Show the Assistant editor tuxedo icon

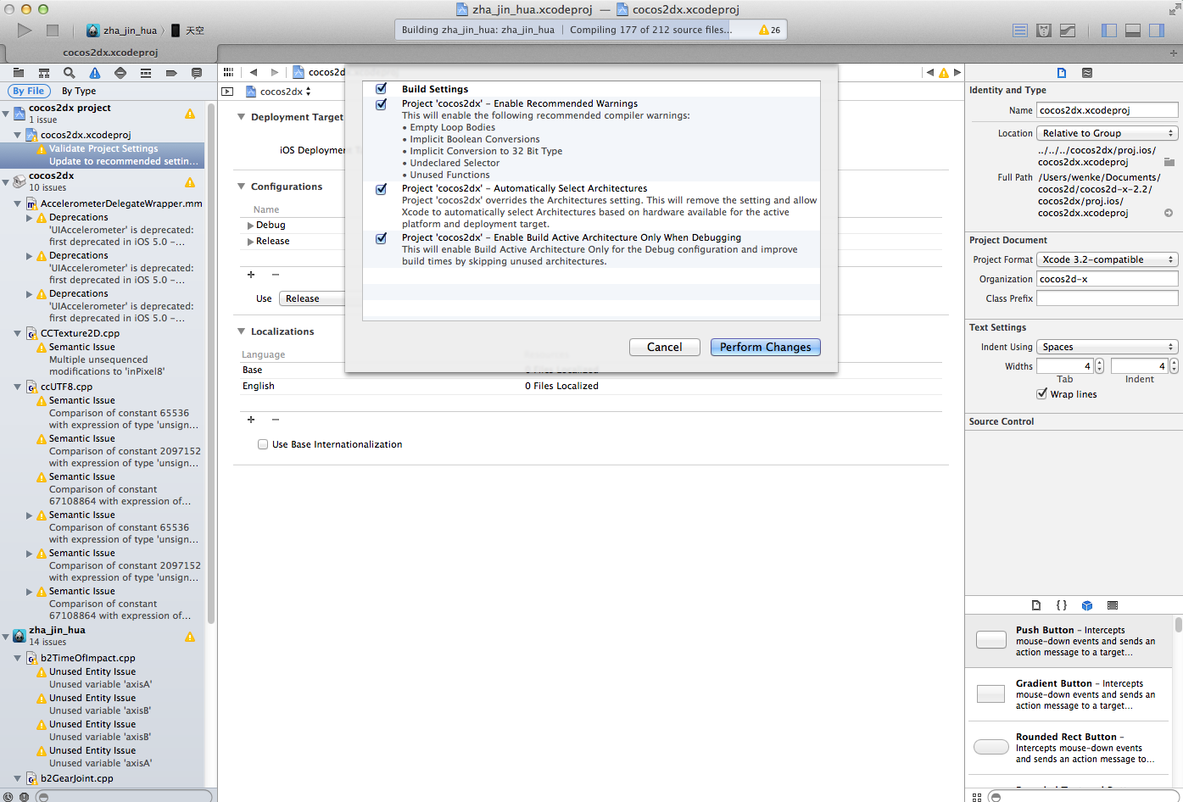point(1044,31)
